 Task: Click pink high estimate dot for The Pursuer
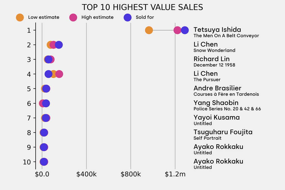[59, 74]
